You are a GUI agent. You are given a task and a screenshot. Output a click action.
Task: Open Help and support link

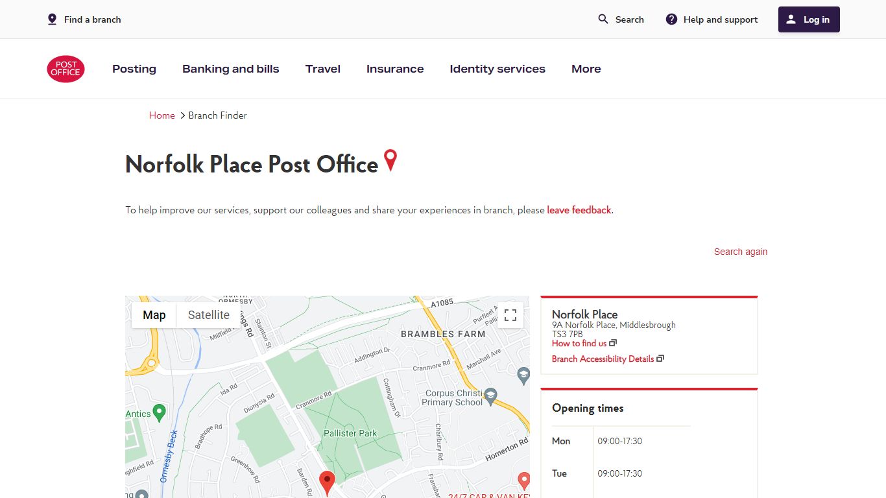[721, 19]
